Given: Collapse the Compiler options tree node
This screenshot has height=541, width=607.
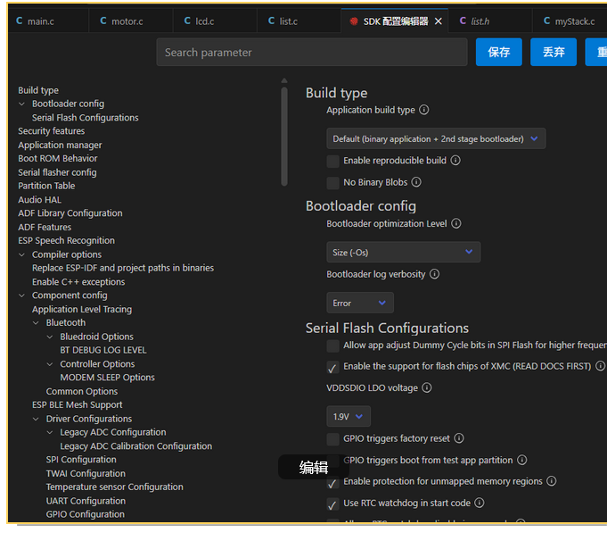Looking at the screenshot, I should pyautogui.click(x=22, y=254).
